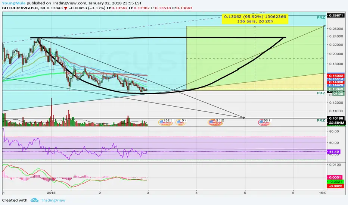Click the 0.29871 price label on the axis
The image size is (348, 205).
(x=336, y=15)
